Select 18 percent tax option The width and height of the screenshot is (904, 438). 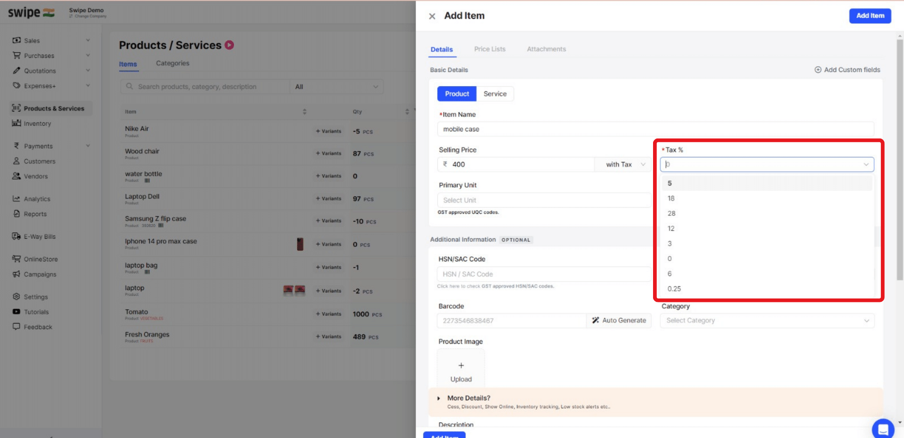click(767, 198)
